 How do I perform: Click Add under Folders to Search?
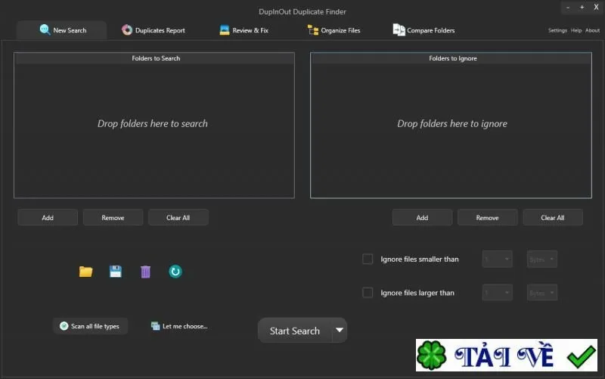coord(48,217)
